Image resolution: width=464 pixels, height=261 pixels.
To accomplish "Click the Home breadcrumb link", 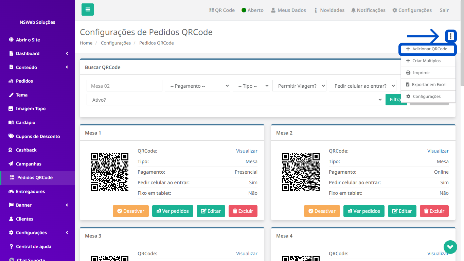I will coord(86,43).
